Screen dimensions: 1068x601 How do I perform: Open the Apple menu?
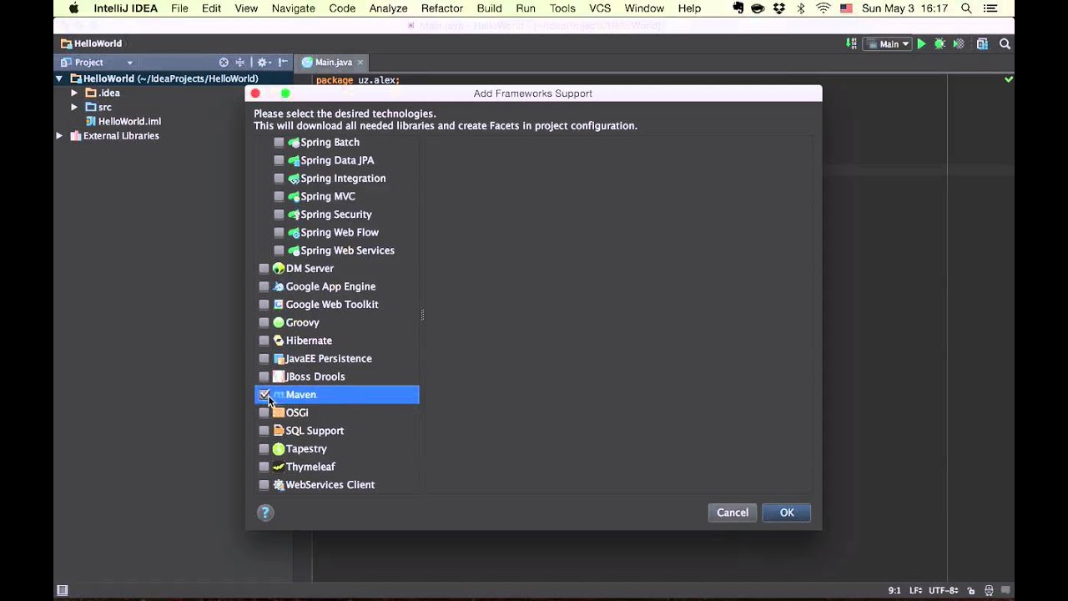tap(73, 8)
